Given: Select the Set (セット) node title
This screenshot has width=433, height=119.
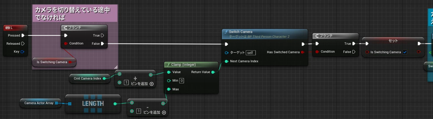Looking at the screenshot, I should click(393, 40).
